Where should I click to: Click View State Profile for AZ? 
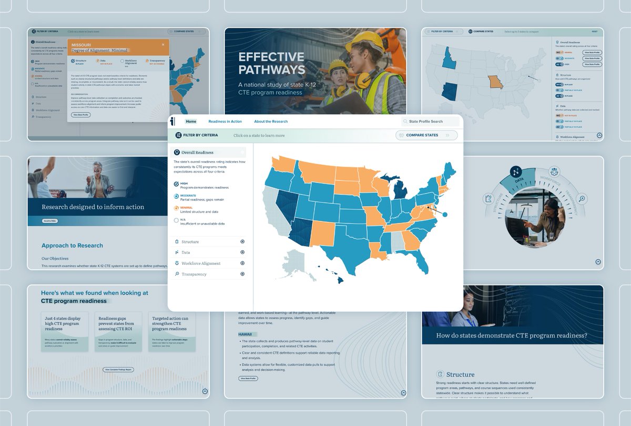click(x=592, y=64)
